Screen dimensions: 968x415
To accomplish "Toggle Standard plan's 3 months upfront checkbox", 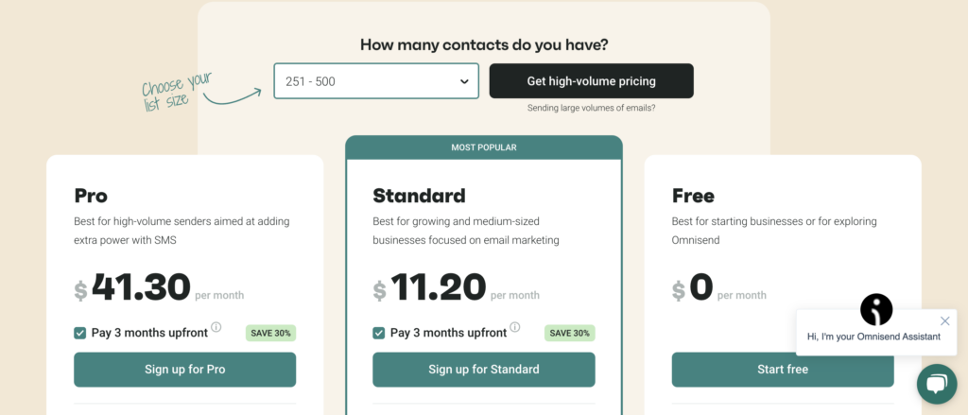I will click(379, 333).
